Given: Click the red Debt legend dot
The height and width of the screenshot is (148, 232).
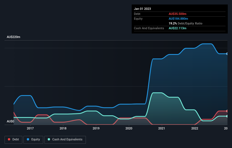Looking at the screenshot, I should pyautogui.click(x=9, y=139).
